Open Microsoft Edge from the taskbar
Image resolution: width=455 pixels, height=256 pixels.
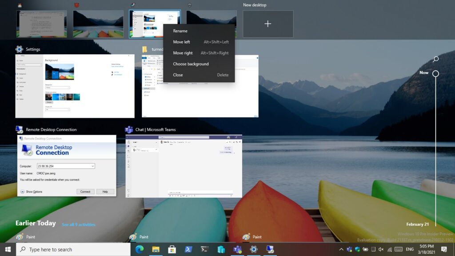pyautogui.click(x=140, y=249)
